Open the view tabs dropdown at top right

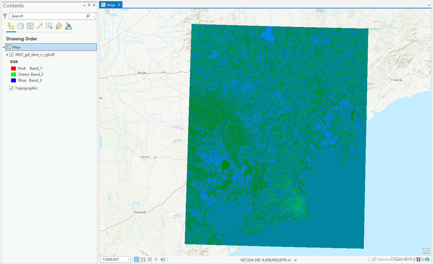coord(429,5)
